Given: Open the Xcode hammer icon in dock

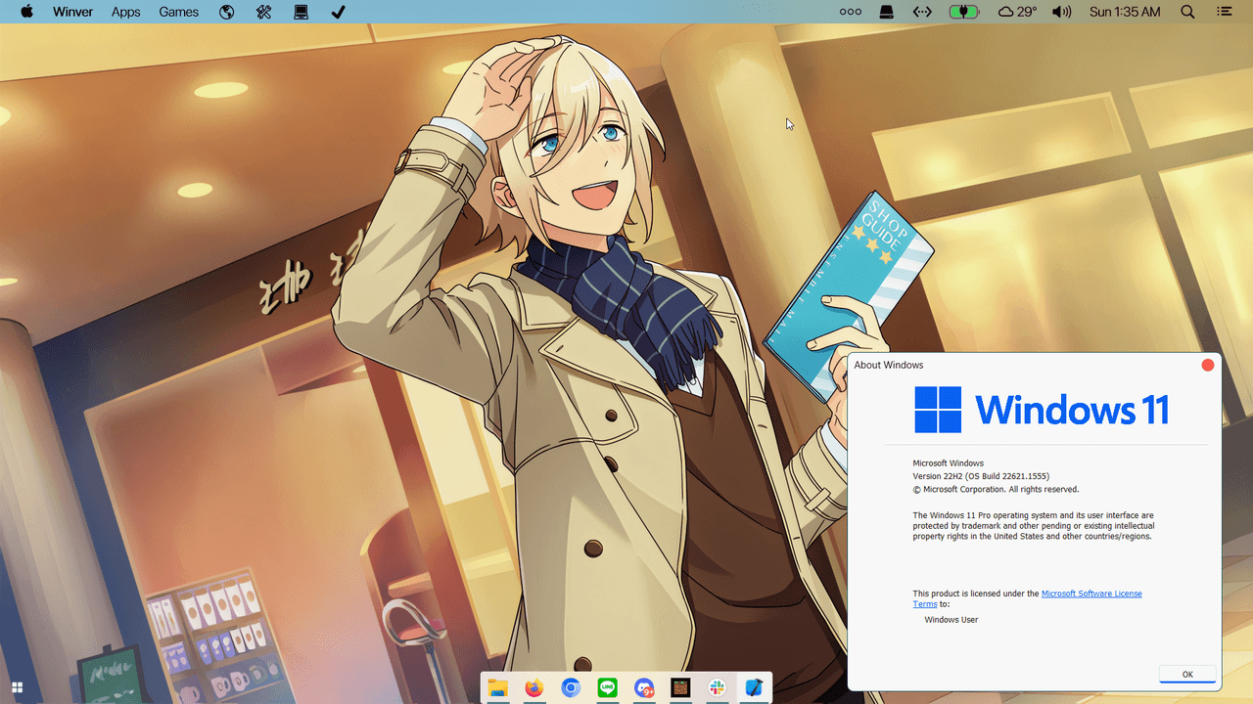Looking at the screenshot, I should pos(754,688).
